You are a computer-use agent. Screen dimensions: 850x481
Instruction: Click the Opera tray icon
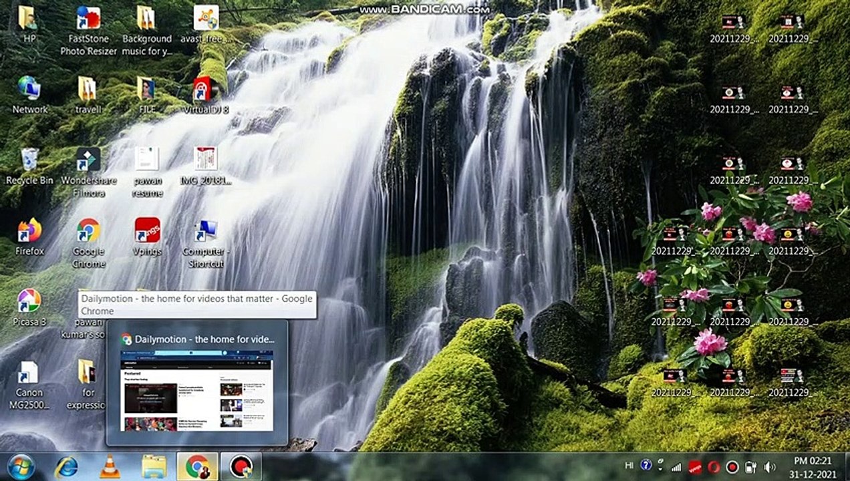click(713, 467)
